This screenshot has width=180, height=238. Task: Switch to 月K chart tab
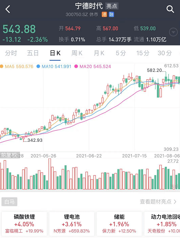point(99,53)
